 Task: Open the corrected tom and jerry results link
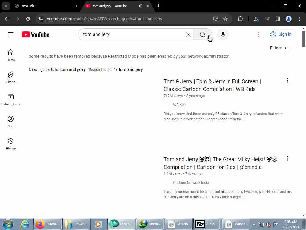(x=73, y=69)
